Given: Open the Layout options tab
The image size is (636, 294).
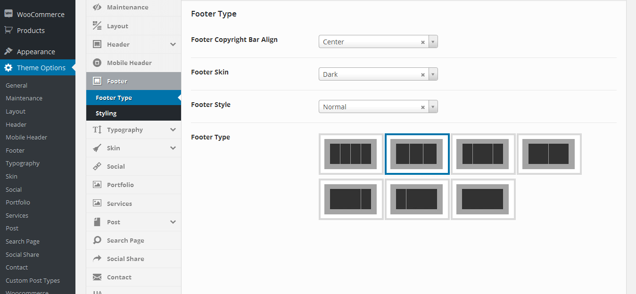Looking at the screenshot, I should (117, 26).
